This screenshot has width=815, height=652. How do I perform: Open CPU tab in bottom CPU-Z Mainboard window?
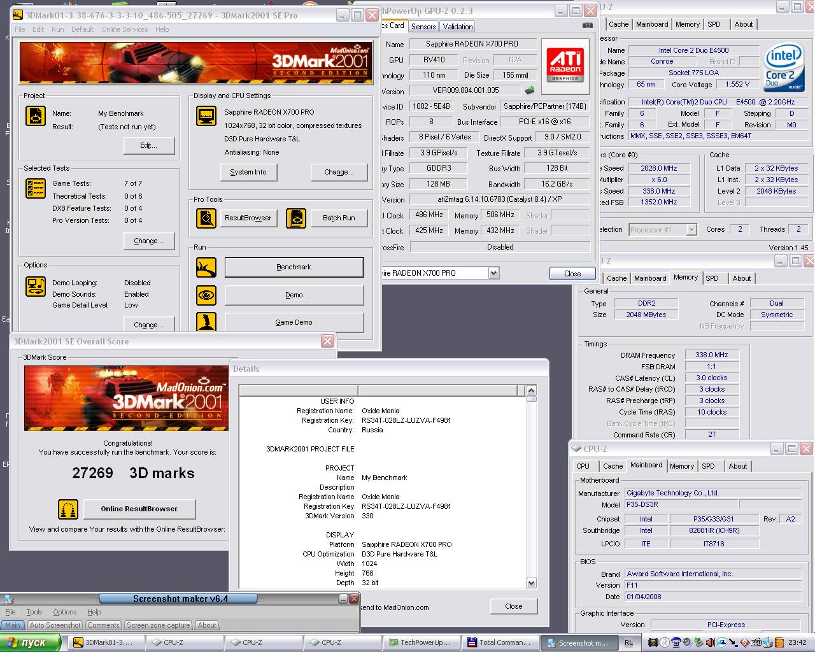583,466
